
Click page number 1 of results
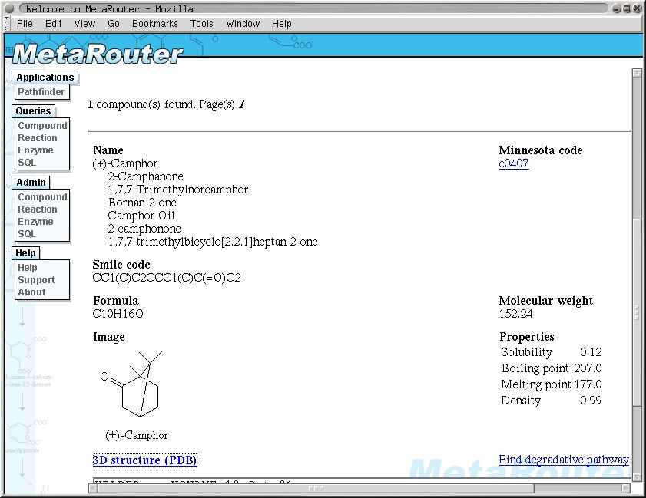[241, 104]
